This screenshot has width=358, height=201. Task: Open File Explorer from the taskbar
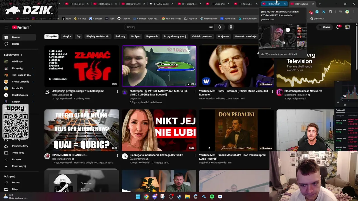187,197
